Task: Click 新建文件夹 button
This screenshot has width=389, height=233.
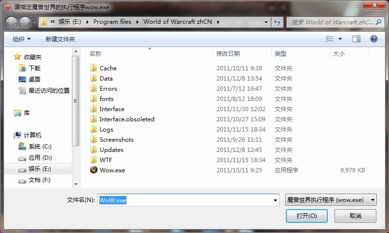Action: tap(60, 39)
